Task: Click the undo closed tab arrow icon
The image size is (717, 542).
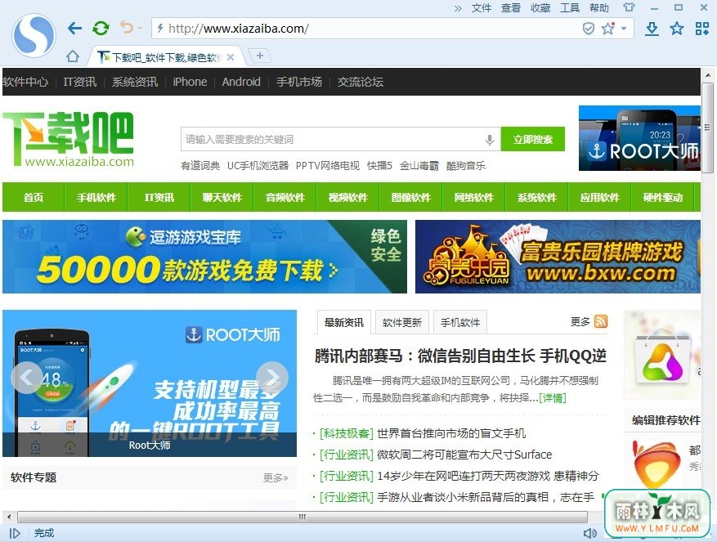Action: click(126, 28)
